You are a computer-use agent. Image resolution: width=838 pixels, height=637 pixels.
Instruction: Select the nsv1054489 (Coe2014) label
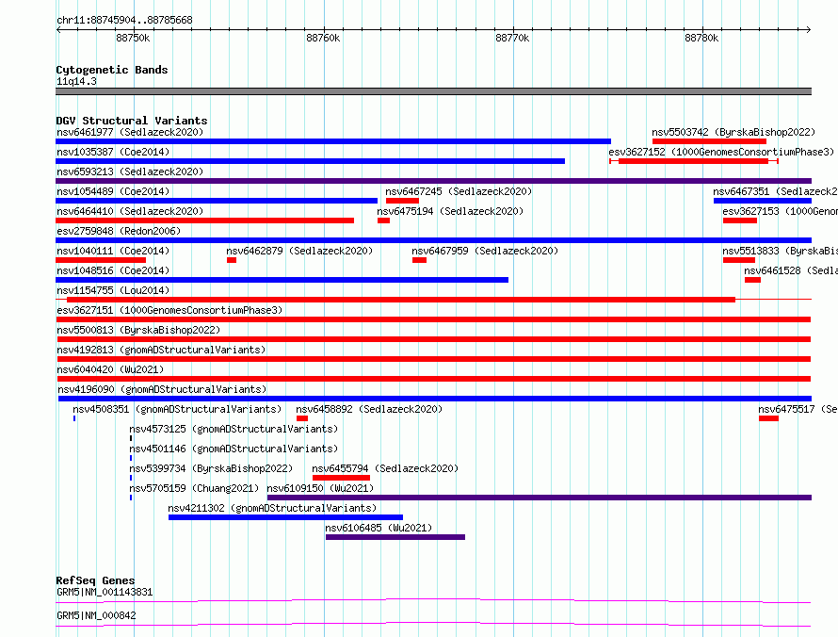pos(113,191)
